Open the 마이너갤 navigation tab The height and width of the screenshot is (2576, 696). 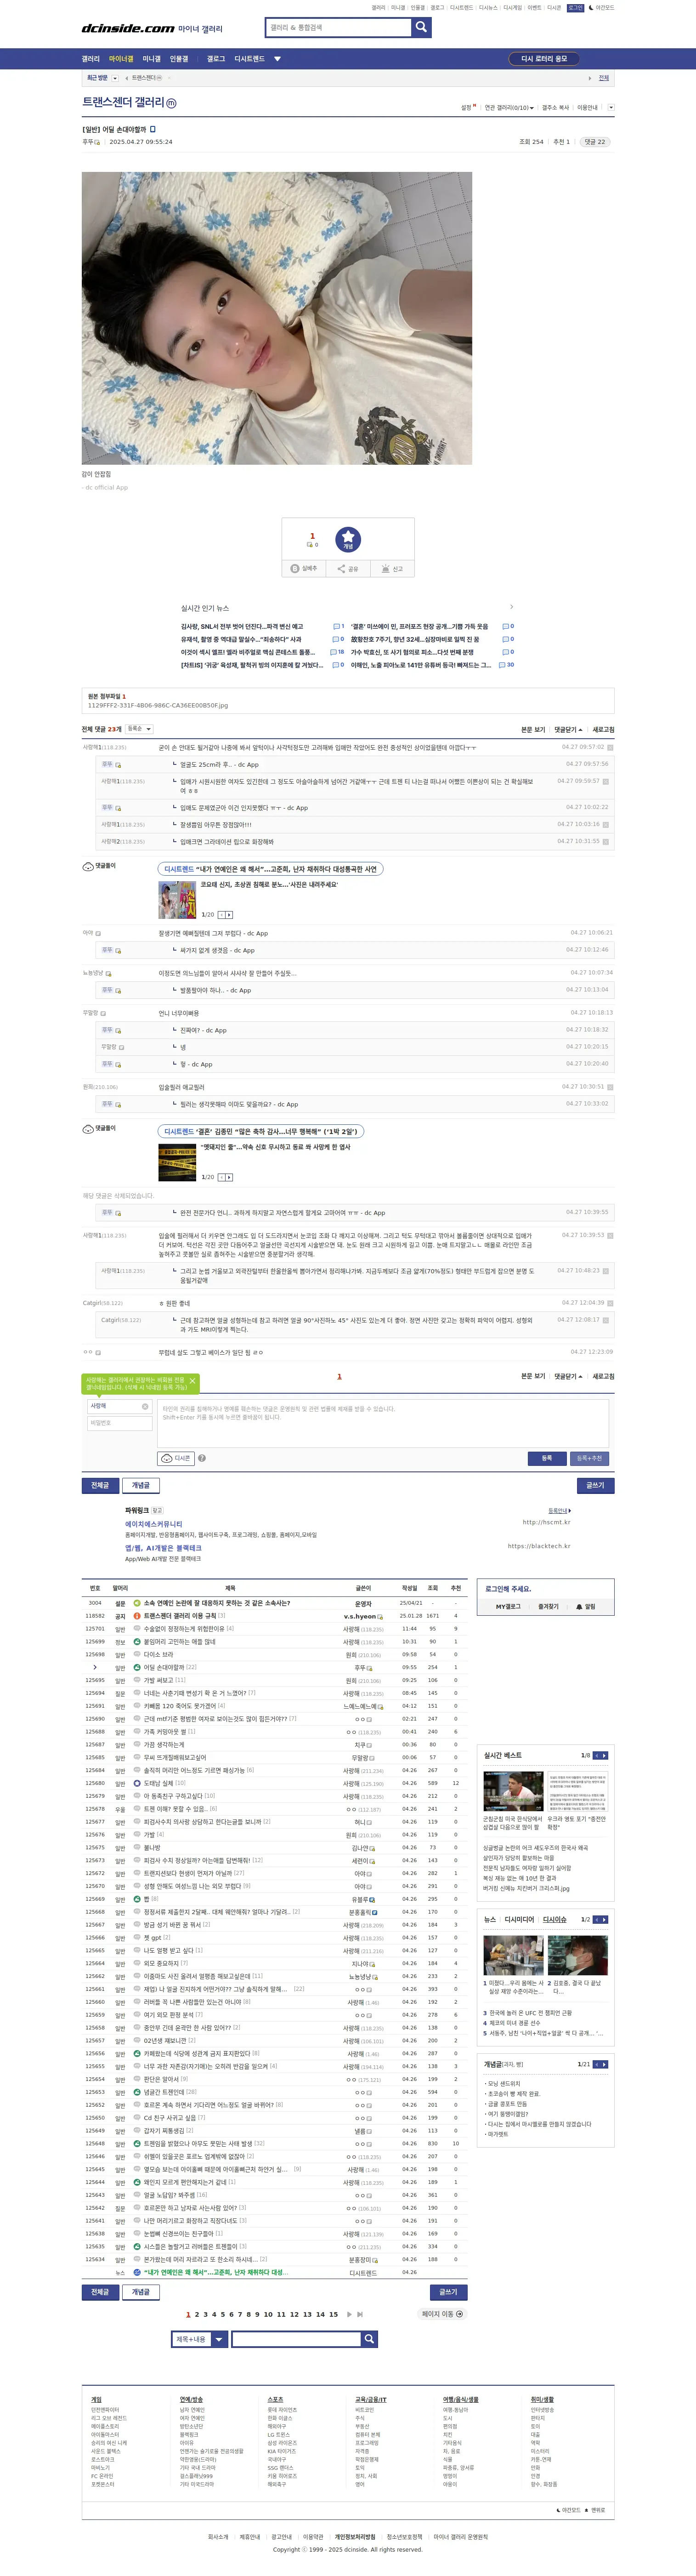tap(121, 59)
